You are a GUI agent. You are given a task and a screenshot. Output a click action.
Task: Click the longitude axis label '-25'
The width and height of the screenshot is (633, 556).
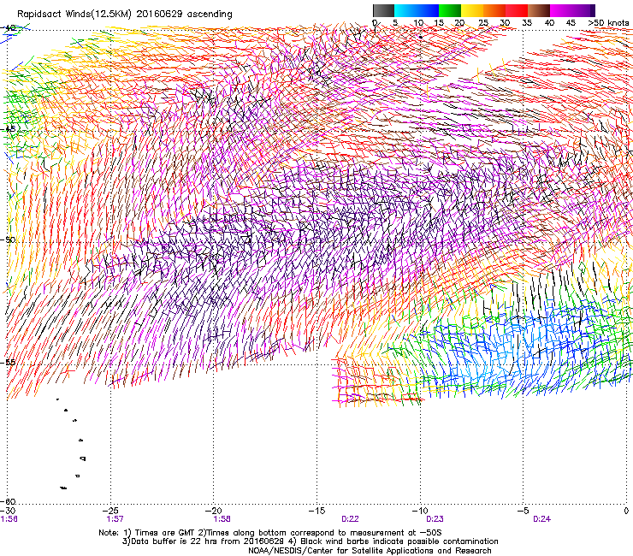112,511
